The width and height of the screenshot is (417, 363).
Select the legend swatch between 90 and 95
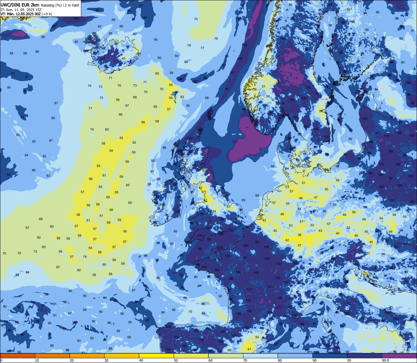point(330,356)
